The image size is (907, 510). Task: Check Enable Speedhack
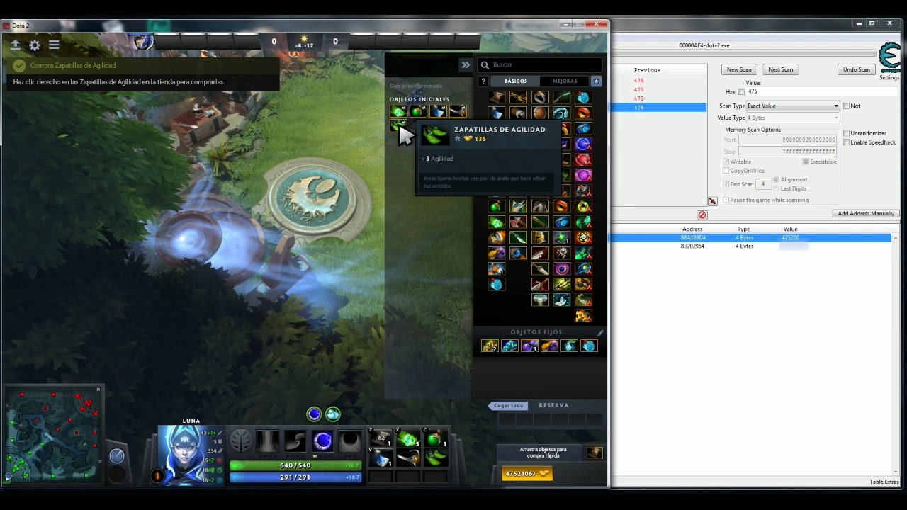point(846,142)
